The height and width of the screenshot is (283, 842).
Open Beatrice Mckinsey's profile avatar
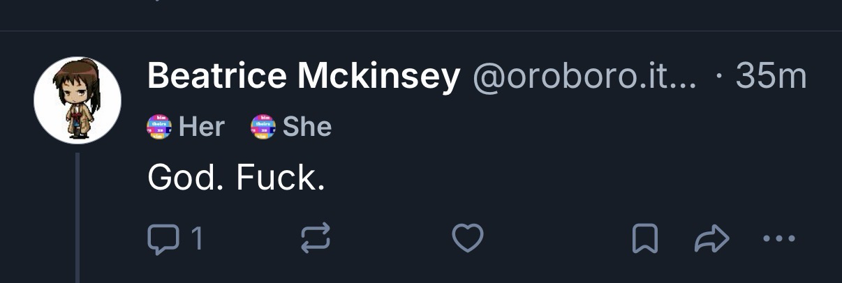(77, 100)
